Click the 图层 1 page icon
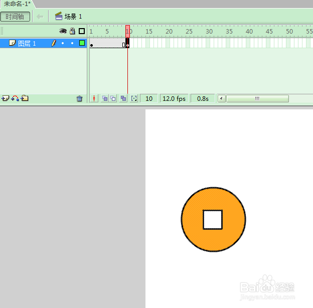Screen dimensions: 313x308 click(12, 43)
